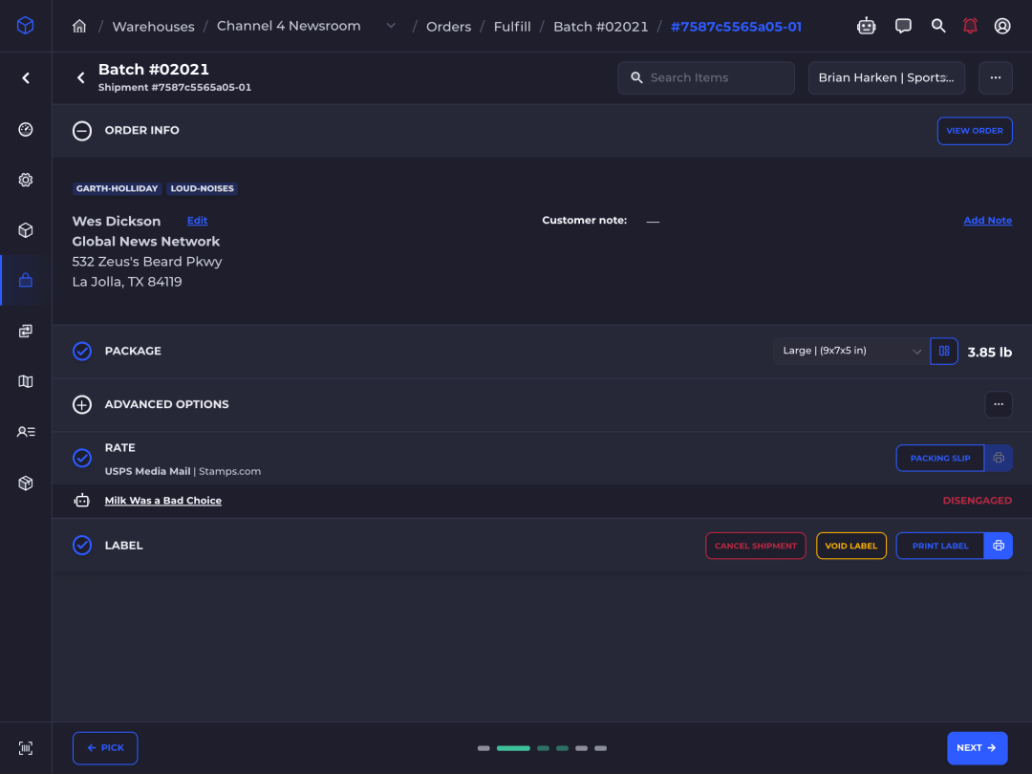
Task: Focus the Search Items field
Action: 706,77
